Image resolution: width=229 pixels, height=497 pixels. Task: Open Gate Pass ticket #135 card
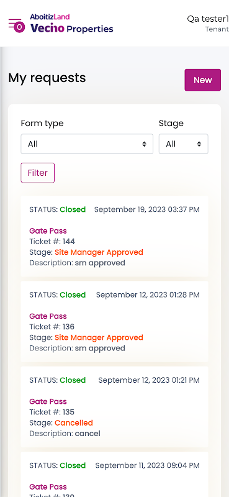point(114,407)
